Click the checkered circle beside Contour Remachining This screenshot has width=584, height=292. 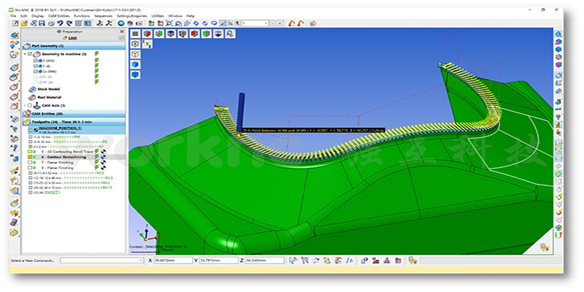(x=103, y=157)
